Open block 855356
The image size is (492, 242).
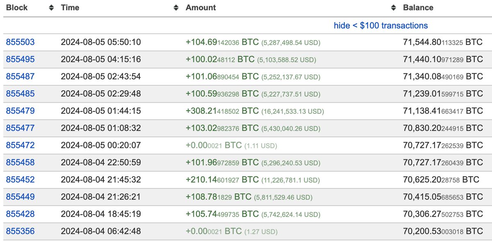click(20, 231)
